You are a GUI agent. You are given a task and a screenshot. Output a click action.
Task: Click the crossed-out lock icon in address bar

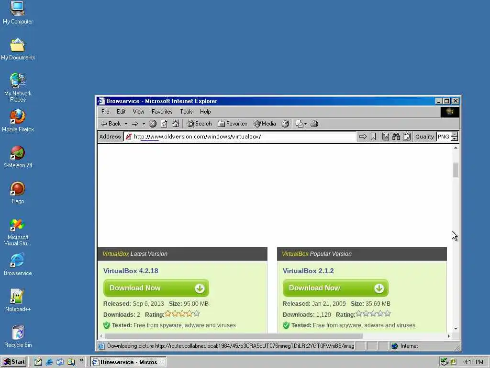(128, 137)
